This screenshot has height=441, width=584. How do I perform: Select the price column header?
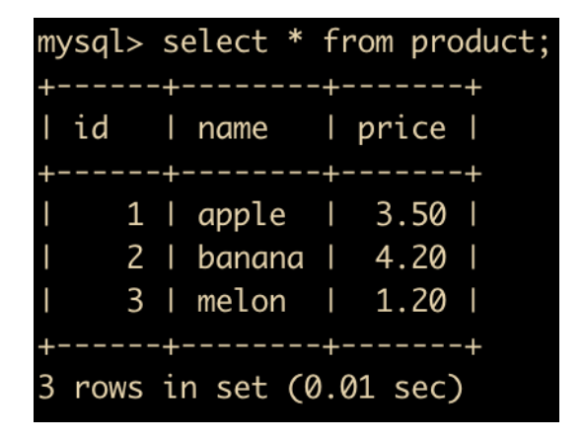pyautogui.click(x=401, y=130)
